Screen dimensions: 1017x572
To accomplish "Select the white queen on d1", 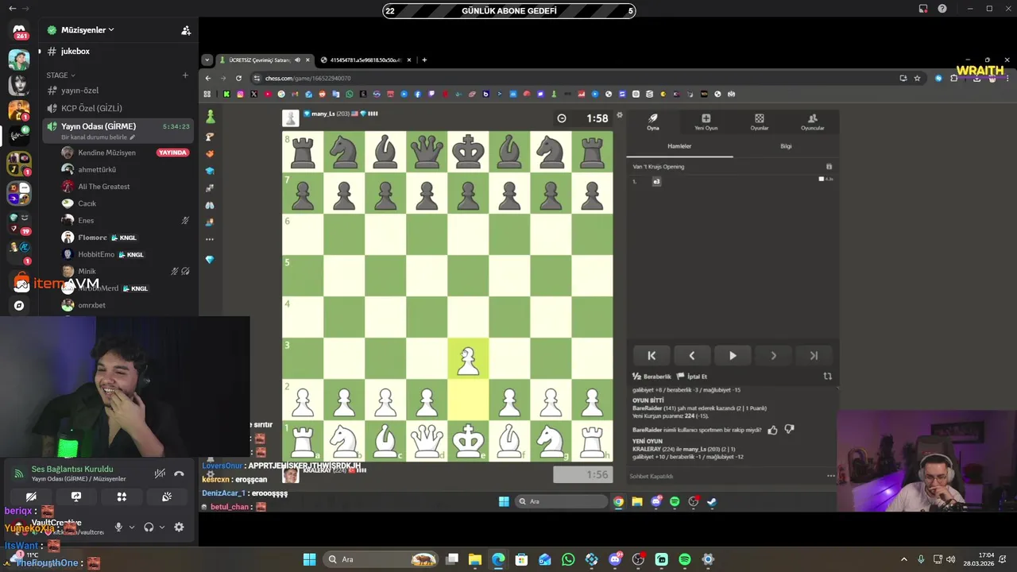I will [427, 441].
